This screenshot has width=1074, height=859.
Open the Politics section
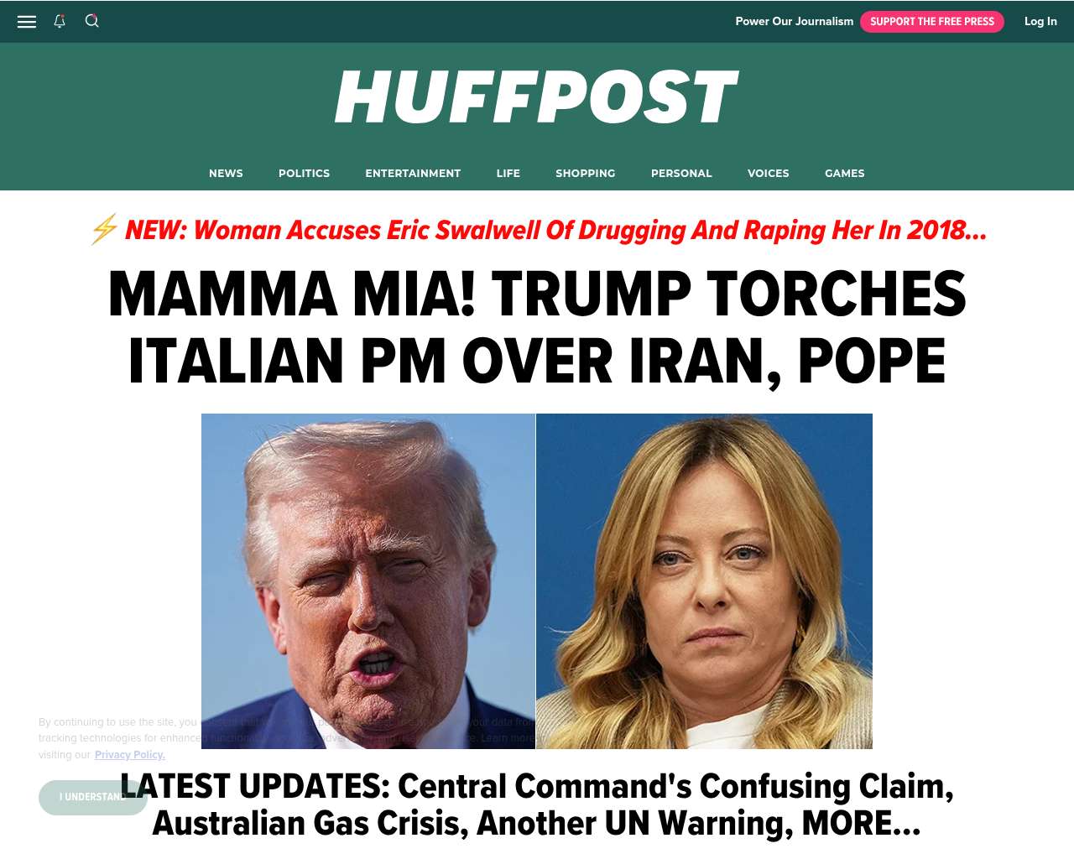[x=304, y=173]
